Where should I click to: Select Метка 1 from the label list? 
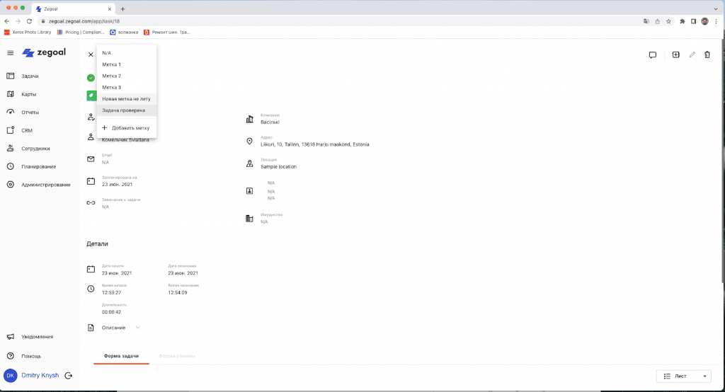coord(112,64)
